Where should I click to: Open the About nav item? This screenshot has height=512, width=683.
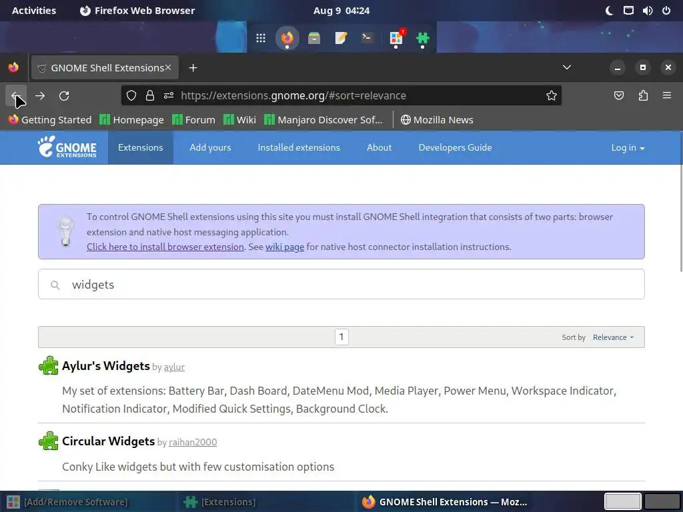point(379,147)
